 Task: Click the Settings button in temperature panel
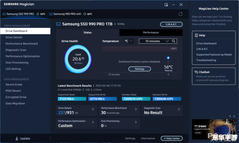(x=140, y=69)
